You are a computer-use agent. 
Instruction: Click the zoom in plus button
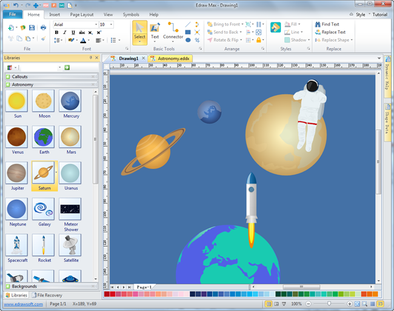tap(349, 303)
